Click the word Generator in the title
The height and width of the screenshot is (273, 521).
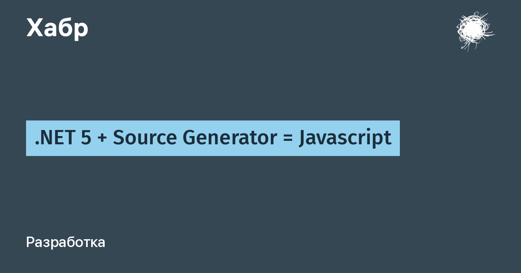[x=230, y=138]
